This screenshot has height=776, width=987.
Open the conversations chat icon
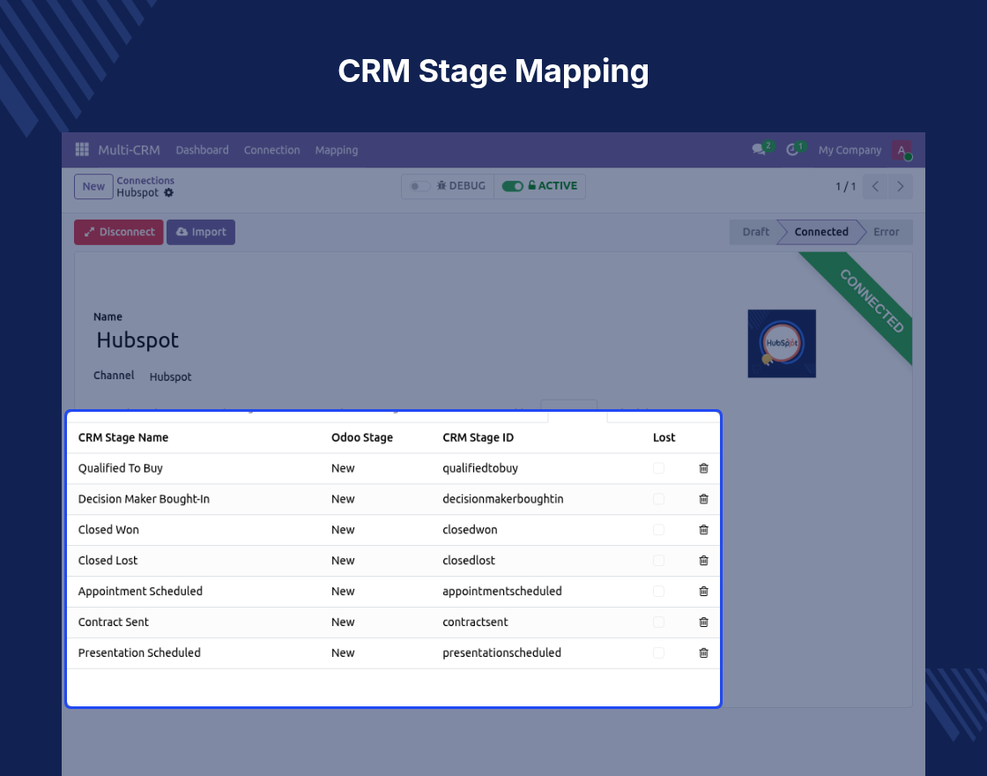click(759, 150)
